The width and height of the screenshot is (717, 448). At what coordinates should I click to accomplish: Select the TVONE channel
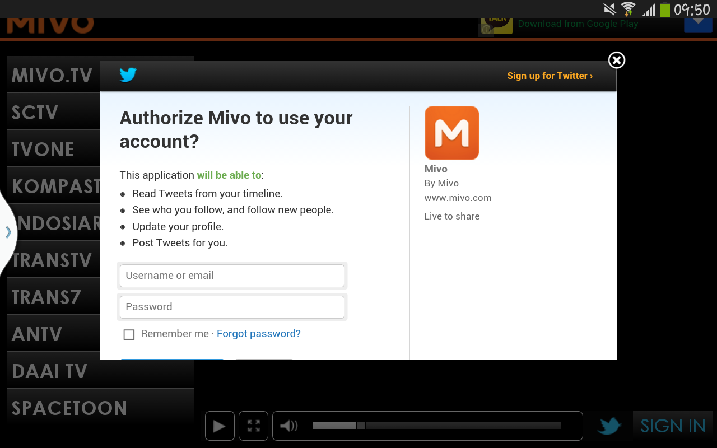click(54, 149)
